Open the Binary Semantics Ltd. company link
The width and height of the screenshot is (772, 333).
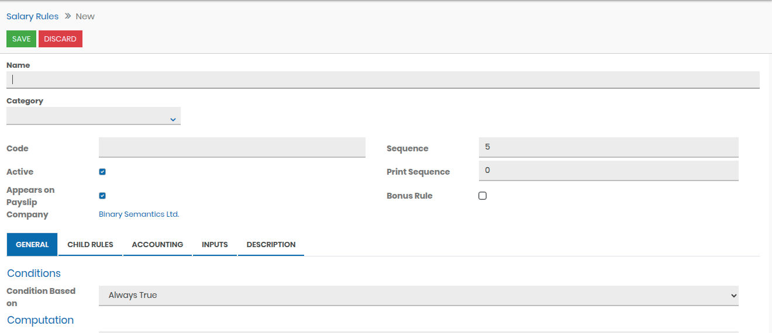139,214
